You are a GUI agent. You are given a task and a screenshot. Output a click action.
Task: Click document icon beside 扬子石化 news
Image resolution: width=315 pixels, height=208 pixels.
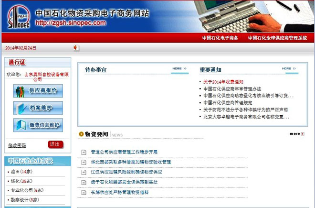tap(84, 183)
